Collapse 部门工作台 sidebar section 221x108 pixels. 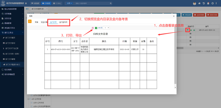pos(12,33)
